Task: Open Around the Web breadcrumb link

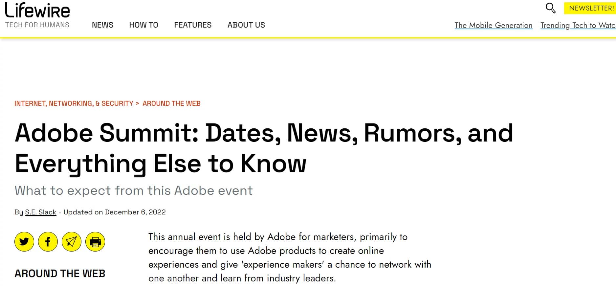Action: pos(171,103)
